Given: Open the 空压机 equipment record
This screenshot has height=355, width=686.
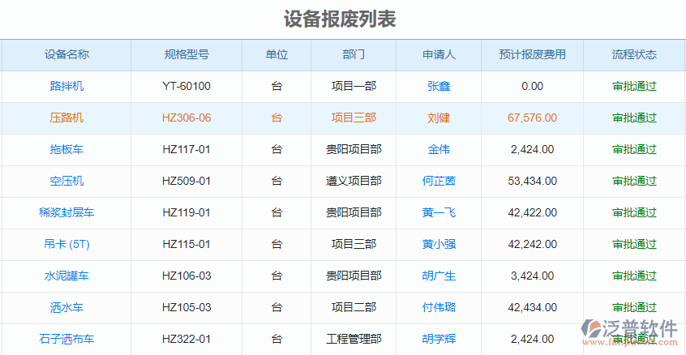Looking at the screenshot, I should point(66,181).
